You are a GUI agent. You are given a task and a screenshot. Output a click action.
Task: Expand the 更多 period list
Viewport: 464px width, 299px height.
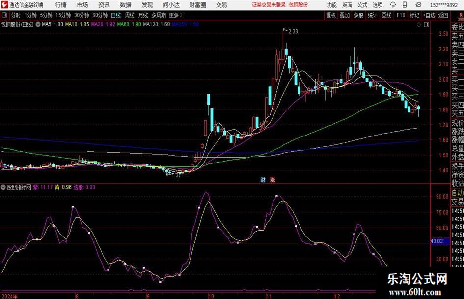[x=176, y=15]
